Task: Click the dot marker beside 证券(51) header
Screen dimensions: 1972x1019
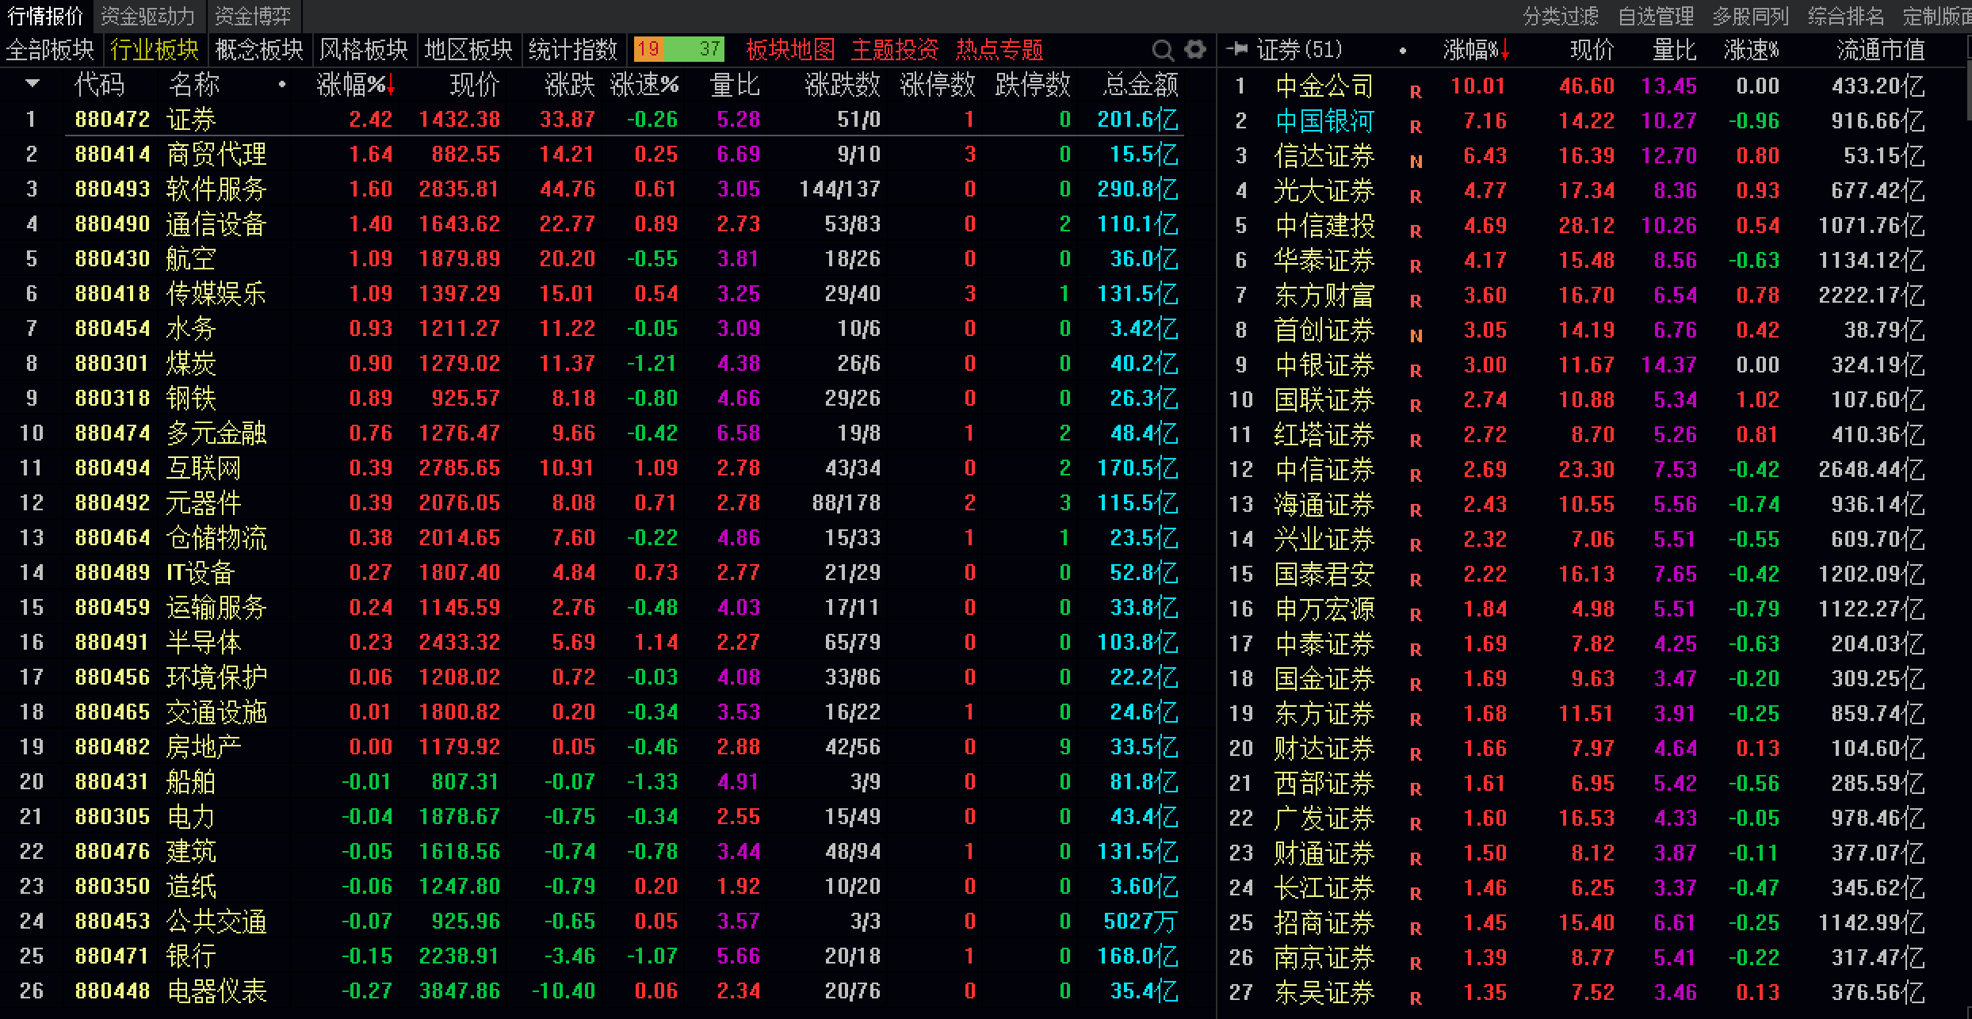Action: pos(1403,51)
